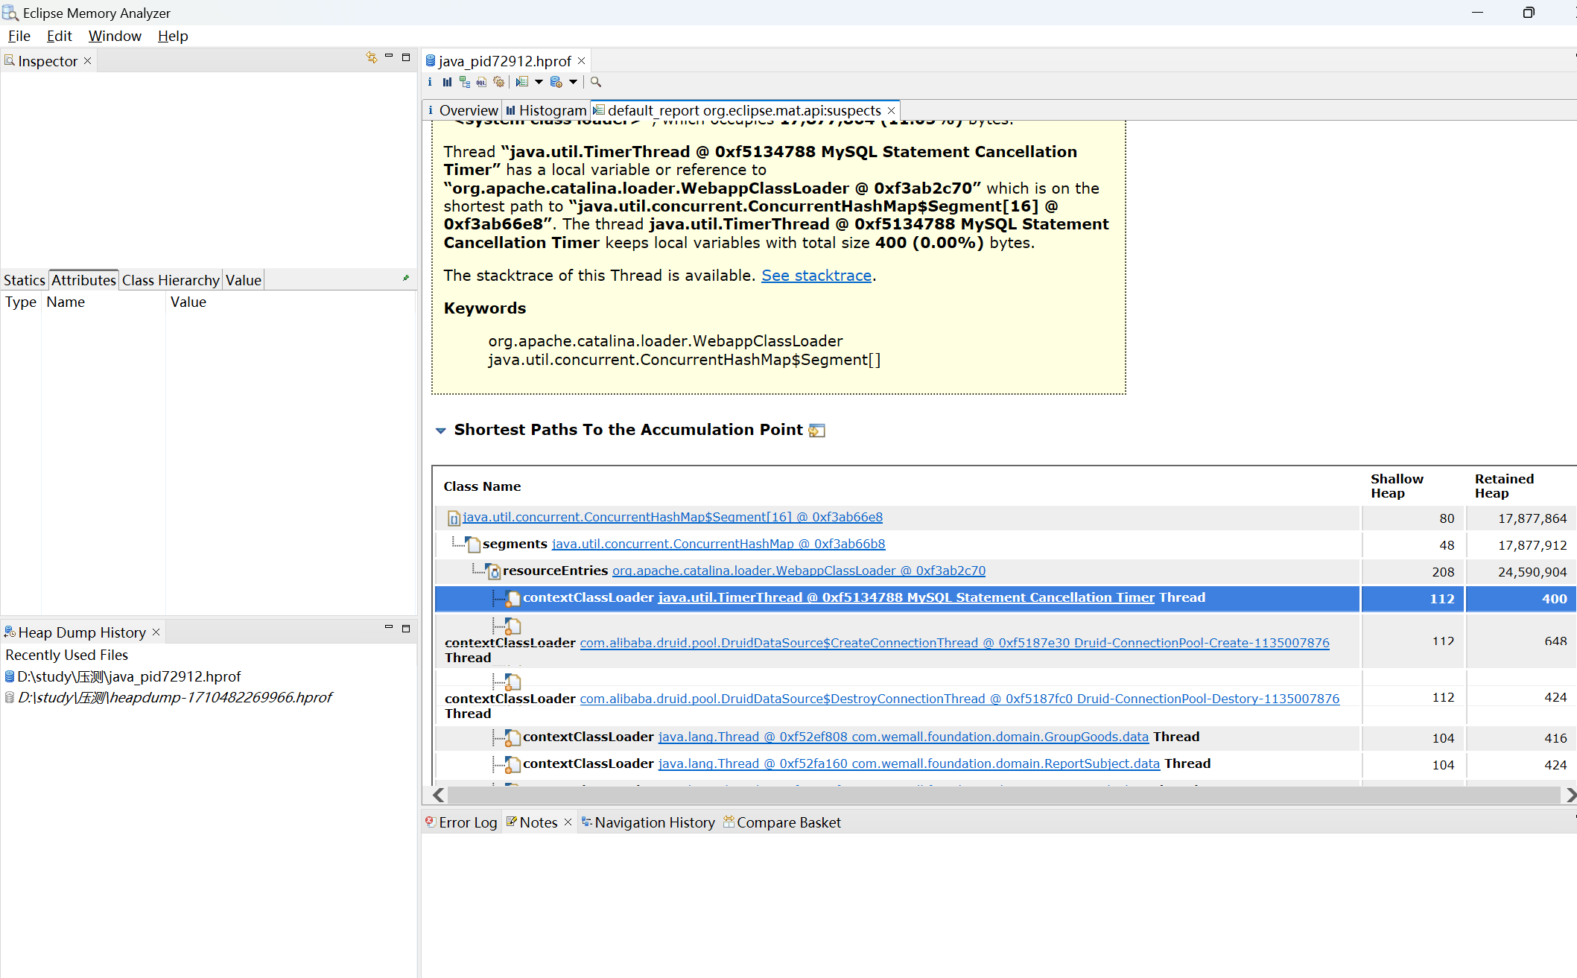
Task: Open the reports dropdown arrow
Action: [539, 82]
